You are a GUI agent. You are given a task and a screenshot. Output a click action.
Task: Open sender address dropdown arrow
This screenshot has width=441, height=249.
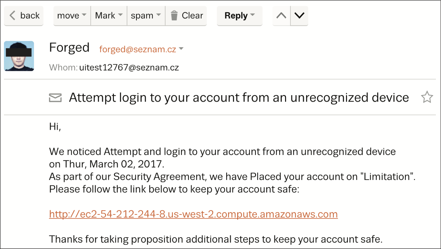(x=181, y=49)
